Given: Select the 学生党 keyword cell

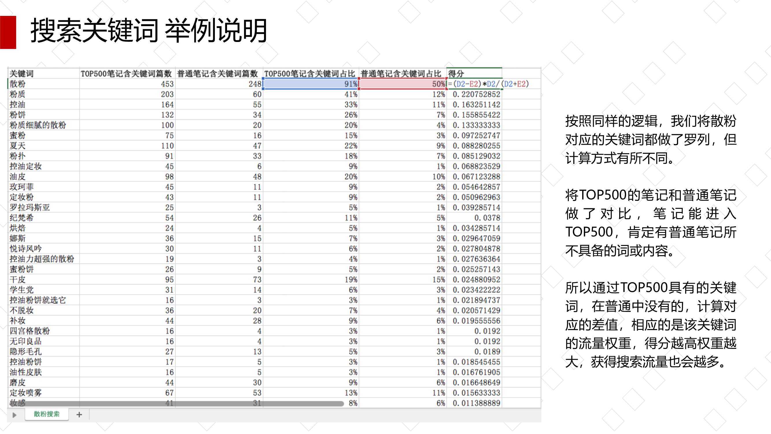Looking at the screenshot, I should coord(43,290).
